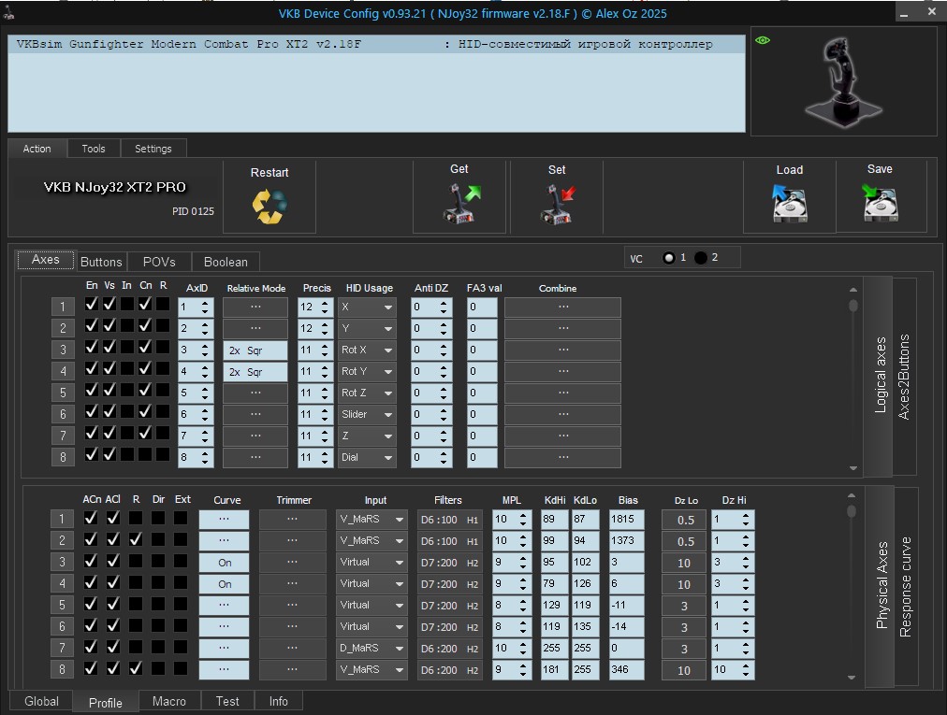
Task: Click the logical axes vertical scrollbar thumb
Action: click(x=853, y=306)
